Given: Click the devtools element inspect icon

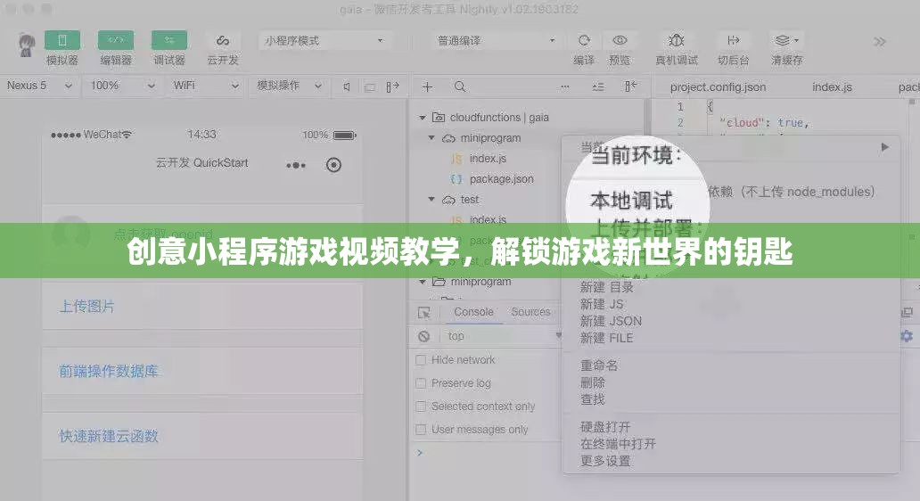Looking at the screenshot, I should coord(423,313).
